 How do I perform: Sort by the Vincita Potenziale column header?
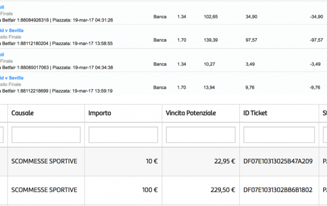[191, 113]
